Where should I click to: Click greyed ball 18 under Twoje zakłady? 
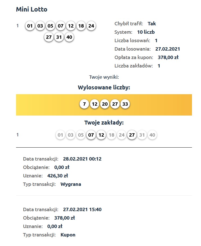click(x=111, y=135)
